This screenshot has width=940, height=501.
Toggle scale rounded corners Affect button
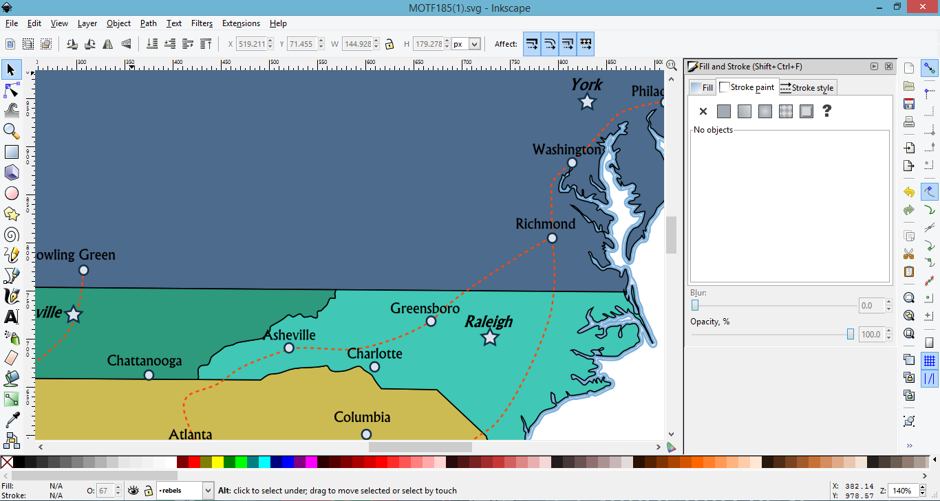pyautogui.click(x=550, y=44)
